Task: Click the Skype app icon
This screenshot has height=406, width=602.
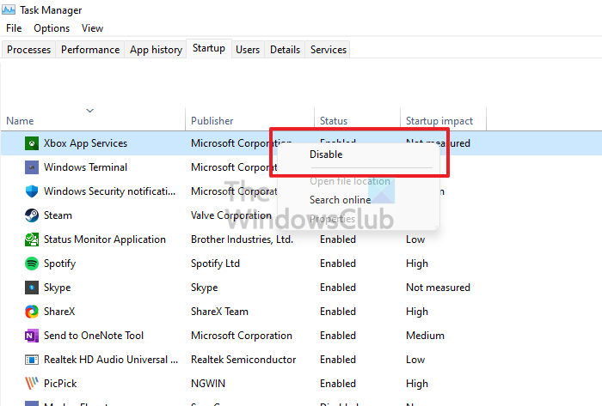Action: [x=32, y=288]
